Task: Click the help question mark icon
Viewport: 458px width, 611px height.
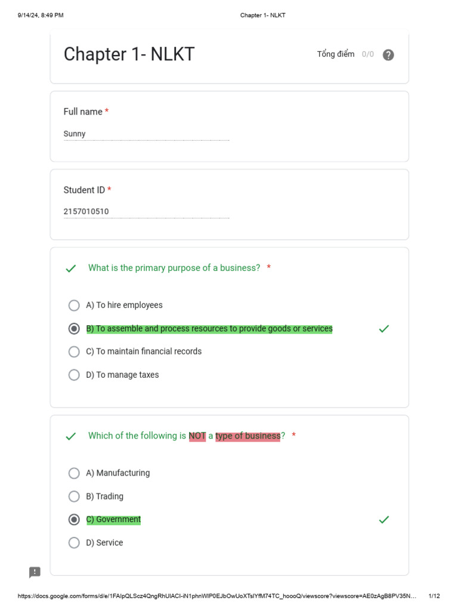Action: pyautogui.click(x=388, y=55)
